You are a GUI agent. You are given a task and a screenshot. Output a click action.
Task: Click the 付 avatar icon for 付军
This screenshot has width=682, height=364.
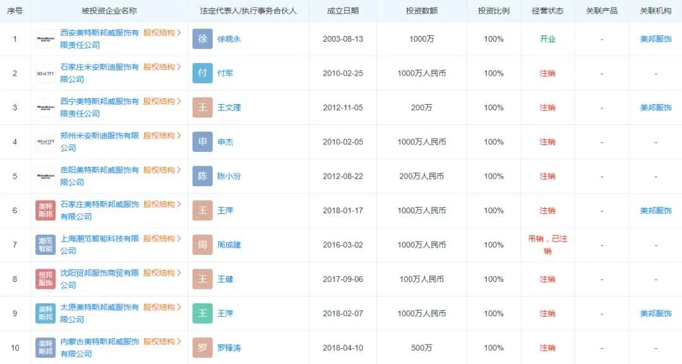tap(202, 73)
